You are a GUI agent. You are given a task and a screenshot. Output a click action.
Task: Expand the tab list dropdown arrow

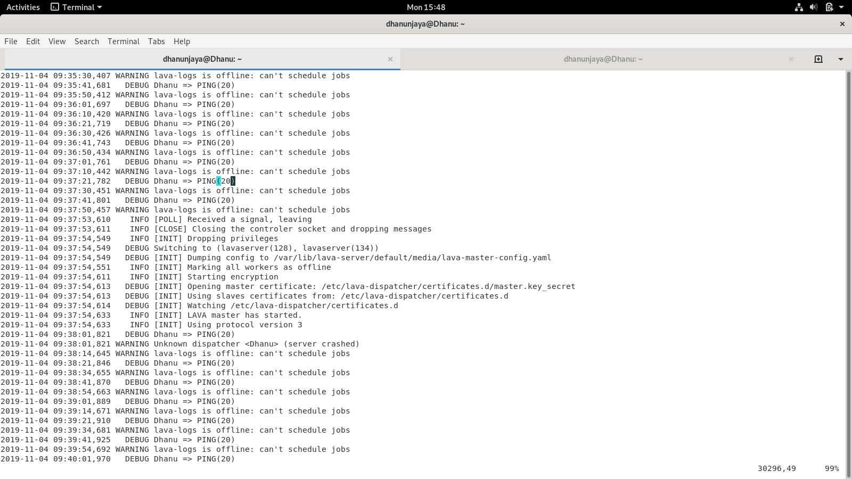(841, 59)
